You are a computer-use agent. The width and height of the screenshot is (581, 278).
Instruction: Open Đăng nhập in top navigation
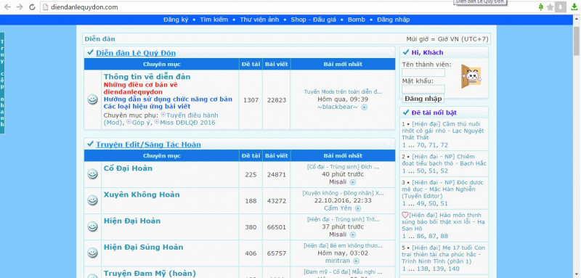tap(394, 20)
